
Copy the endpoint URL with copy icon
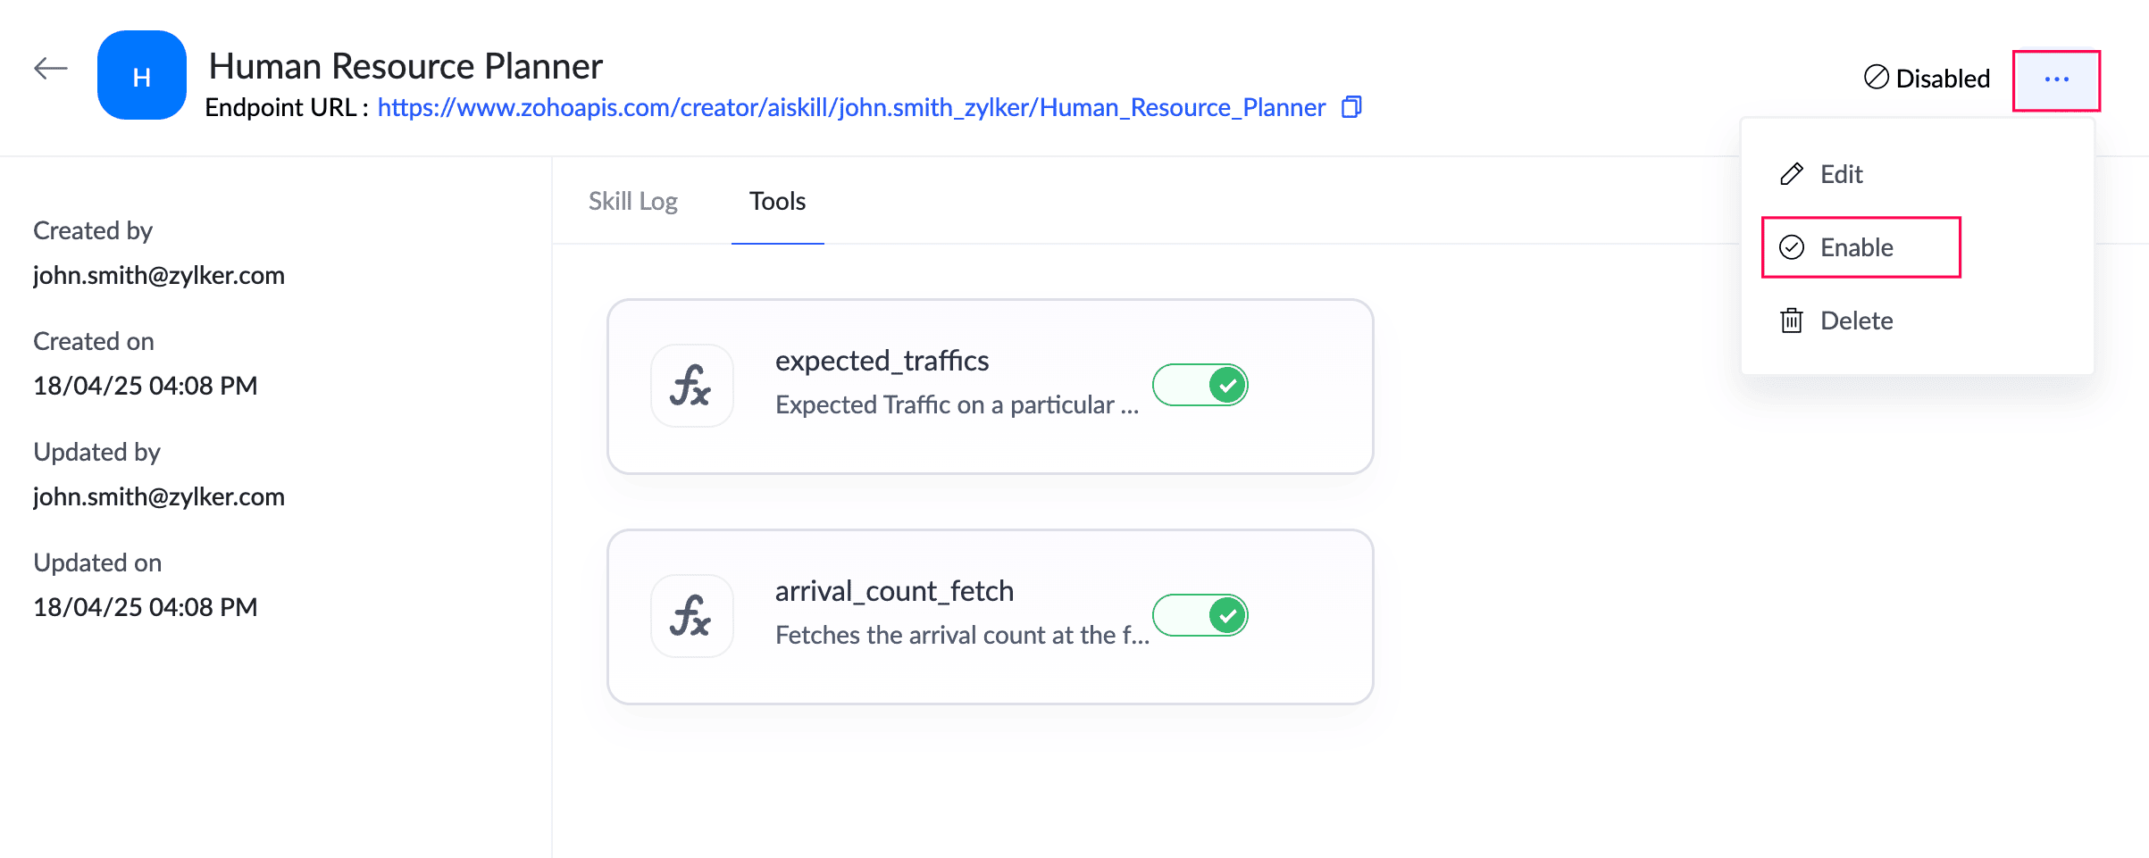coord(1352,107)
